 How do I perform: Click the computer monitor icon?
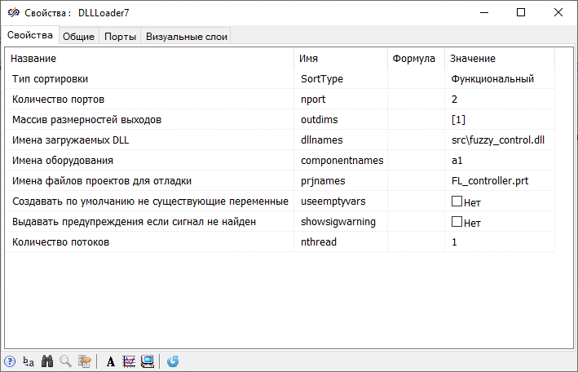pyautogui.click(x=148, y=361)
